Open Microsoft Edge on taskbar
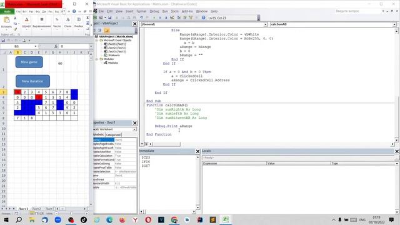Image resolution: width=400 pixels, height=225 pixels. pos(109,219)
